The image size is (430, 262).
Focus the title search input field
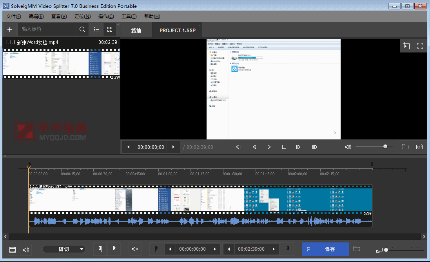pyautogui.click(x=47, y=29)
